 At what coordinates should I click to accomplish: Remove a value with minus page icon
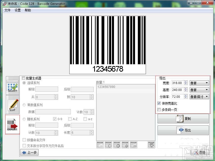point(134,144)
